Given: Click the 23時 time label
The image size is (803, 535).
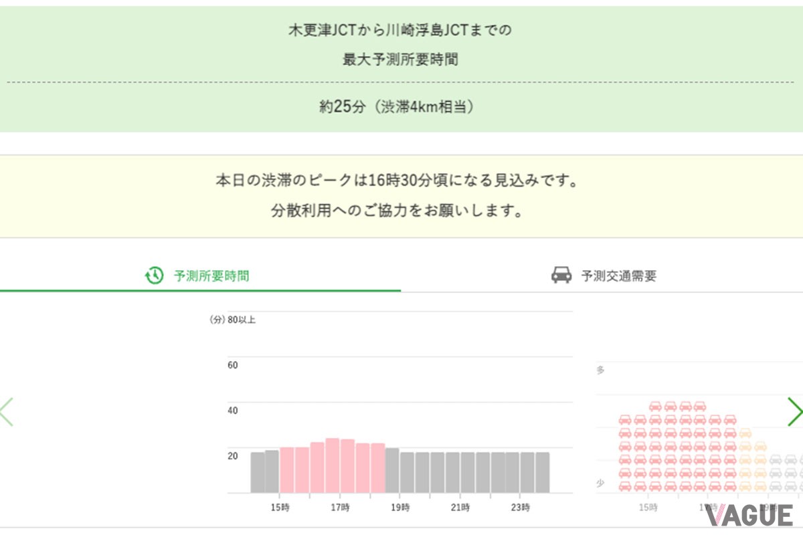Looking at the screenshot, I should tap(520, 508).
